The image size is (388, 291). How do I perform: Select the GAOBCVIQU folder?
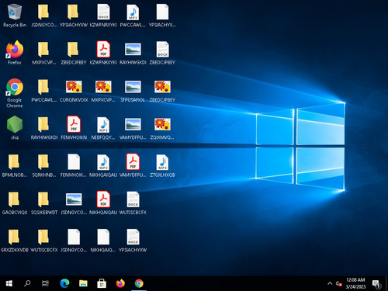15,203
